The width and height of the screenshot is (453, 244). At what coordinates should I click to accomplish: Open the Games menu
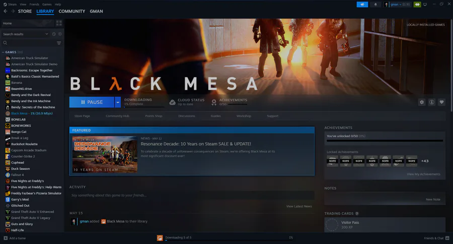[x=47, y=5]
